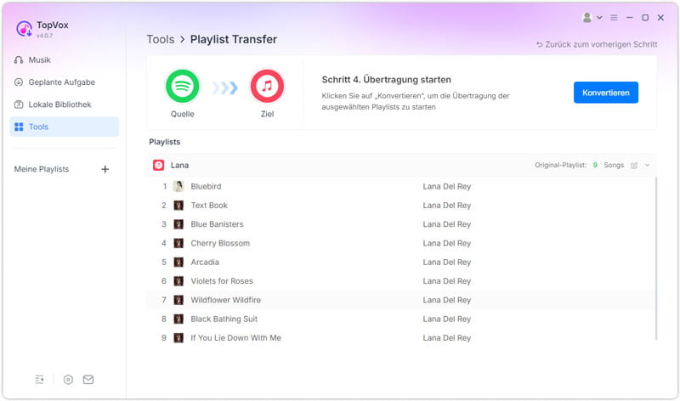Click Tools in the breadcrumb
Screen dimensions: 680x401
[x=161, y=39]
